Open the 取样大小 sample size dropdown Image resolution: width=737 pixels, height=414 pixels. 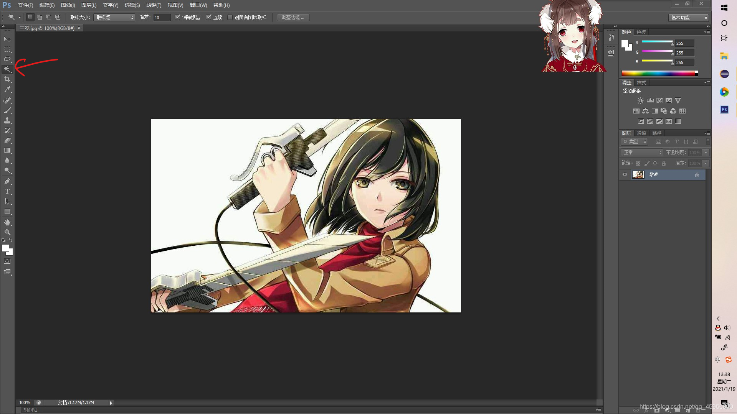pyautogui.click(x=114, y=17)
